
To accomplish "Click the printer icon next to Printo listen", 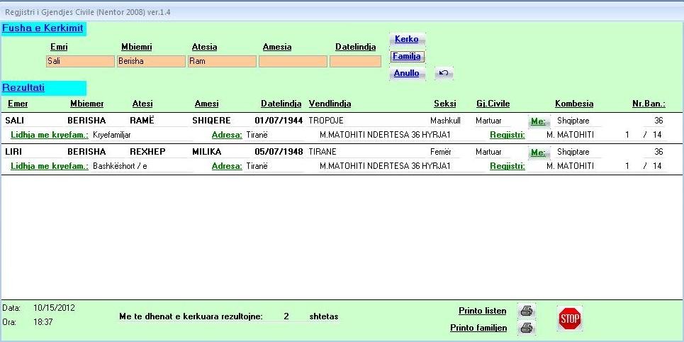I will tap(526, 311).
